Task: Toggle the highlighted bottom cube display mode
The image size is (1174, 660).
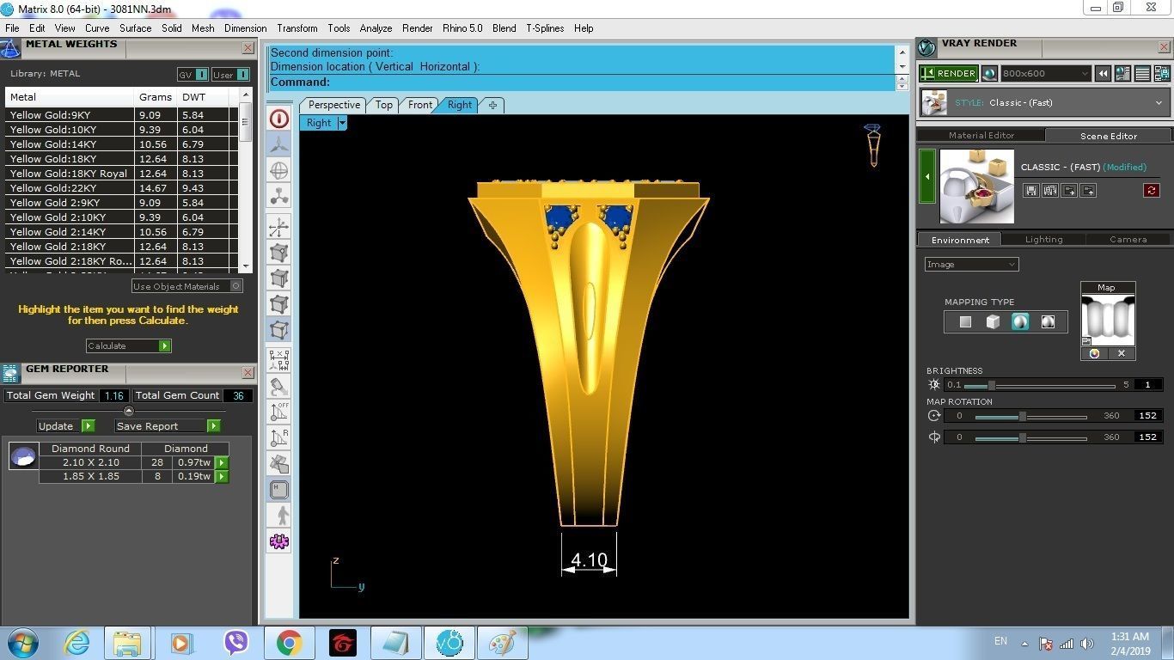Action: (279, 329)
